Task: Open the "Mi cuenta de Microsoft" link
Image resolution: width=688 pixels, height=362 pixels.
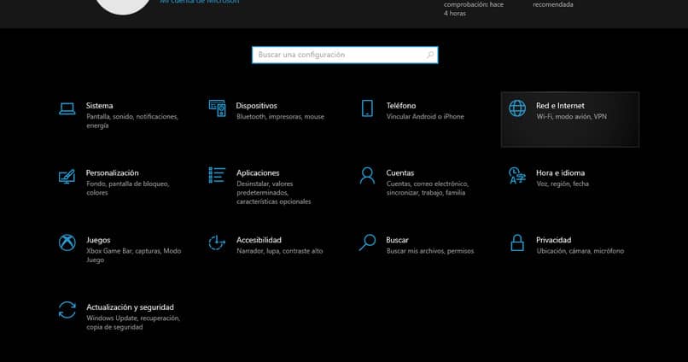Action: tap(200, 2)
